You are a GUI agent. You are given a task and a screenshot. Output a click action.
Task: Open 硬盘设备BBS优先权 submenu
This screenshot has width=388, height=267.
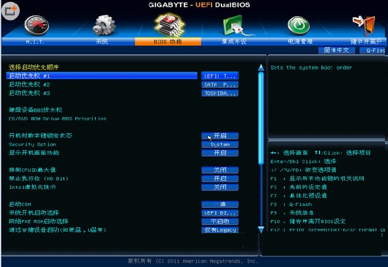point(35,110)
